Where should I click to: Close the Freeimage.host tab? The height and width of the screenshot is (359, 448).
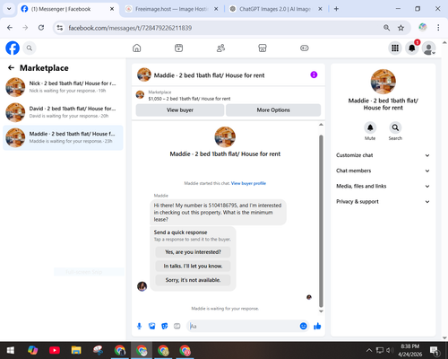tap(216, 9)
